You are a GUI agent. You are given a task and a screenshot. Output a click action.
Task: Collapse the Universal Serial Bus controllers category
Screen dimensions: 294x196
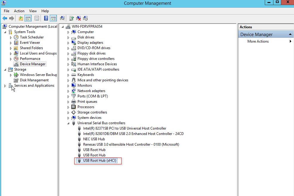point(69,123)
